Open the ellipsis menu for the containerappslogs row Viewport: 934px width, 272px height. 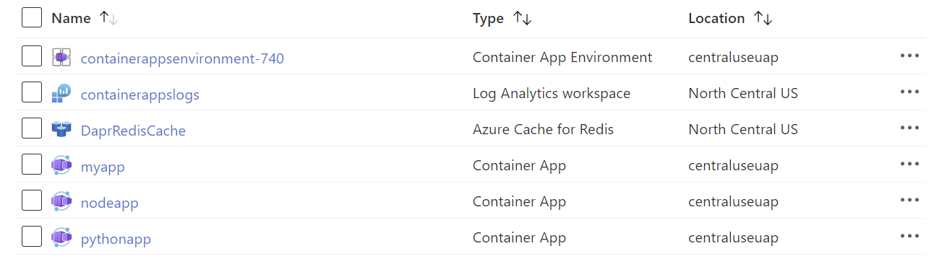click(909, 92)
